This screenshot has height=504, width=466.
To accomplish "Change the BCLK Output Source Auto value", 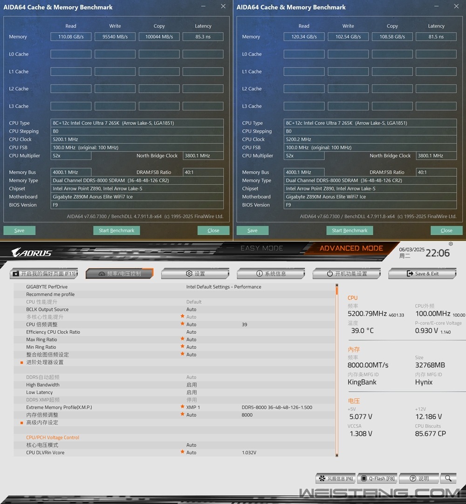I will click(x=191, y=310).
